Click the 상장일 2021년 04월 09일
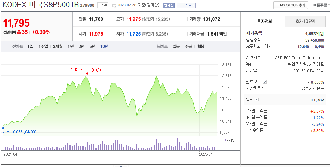Viewport: 332px width, 167px height. click(309, 71)
